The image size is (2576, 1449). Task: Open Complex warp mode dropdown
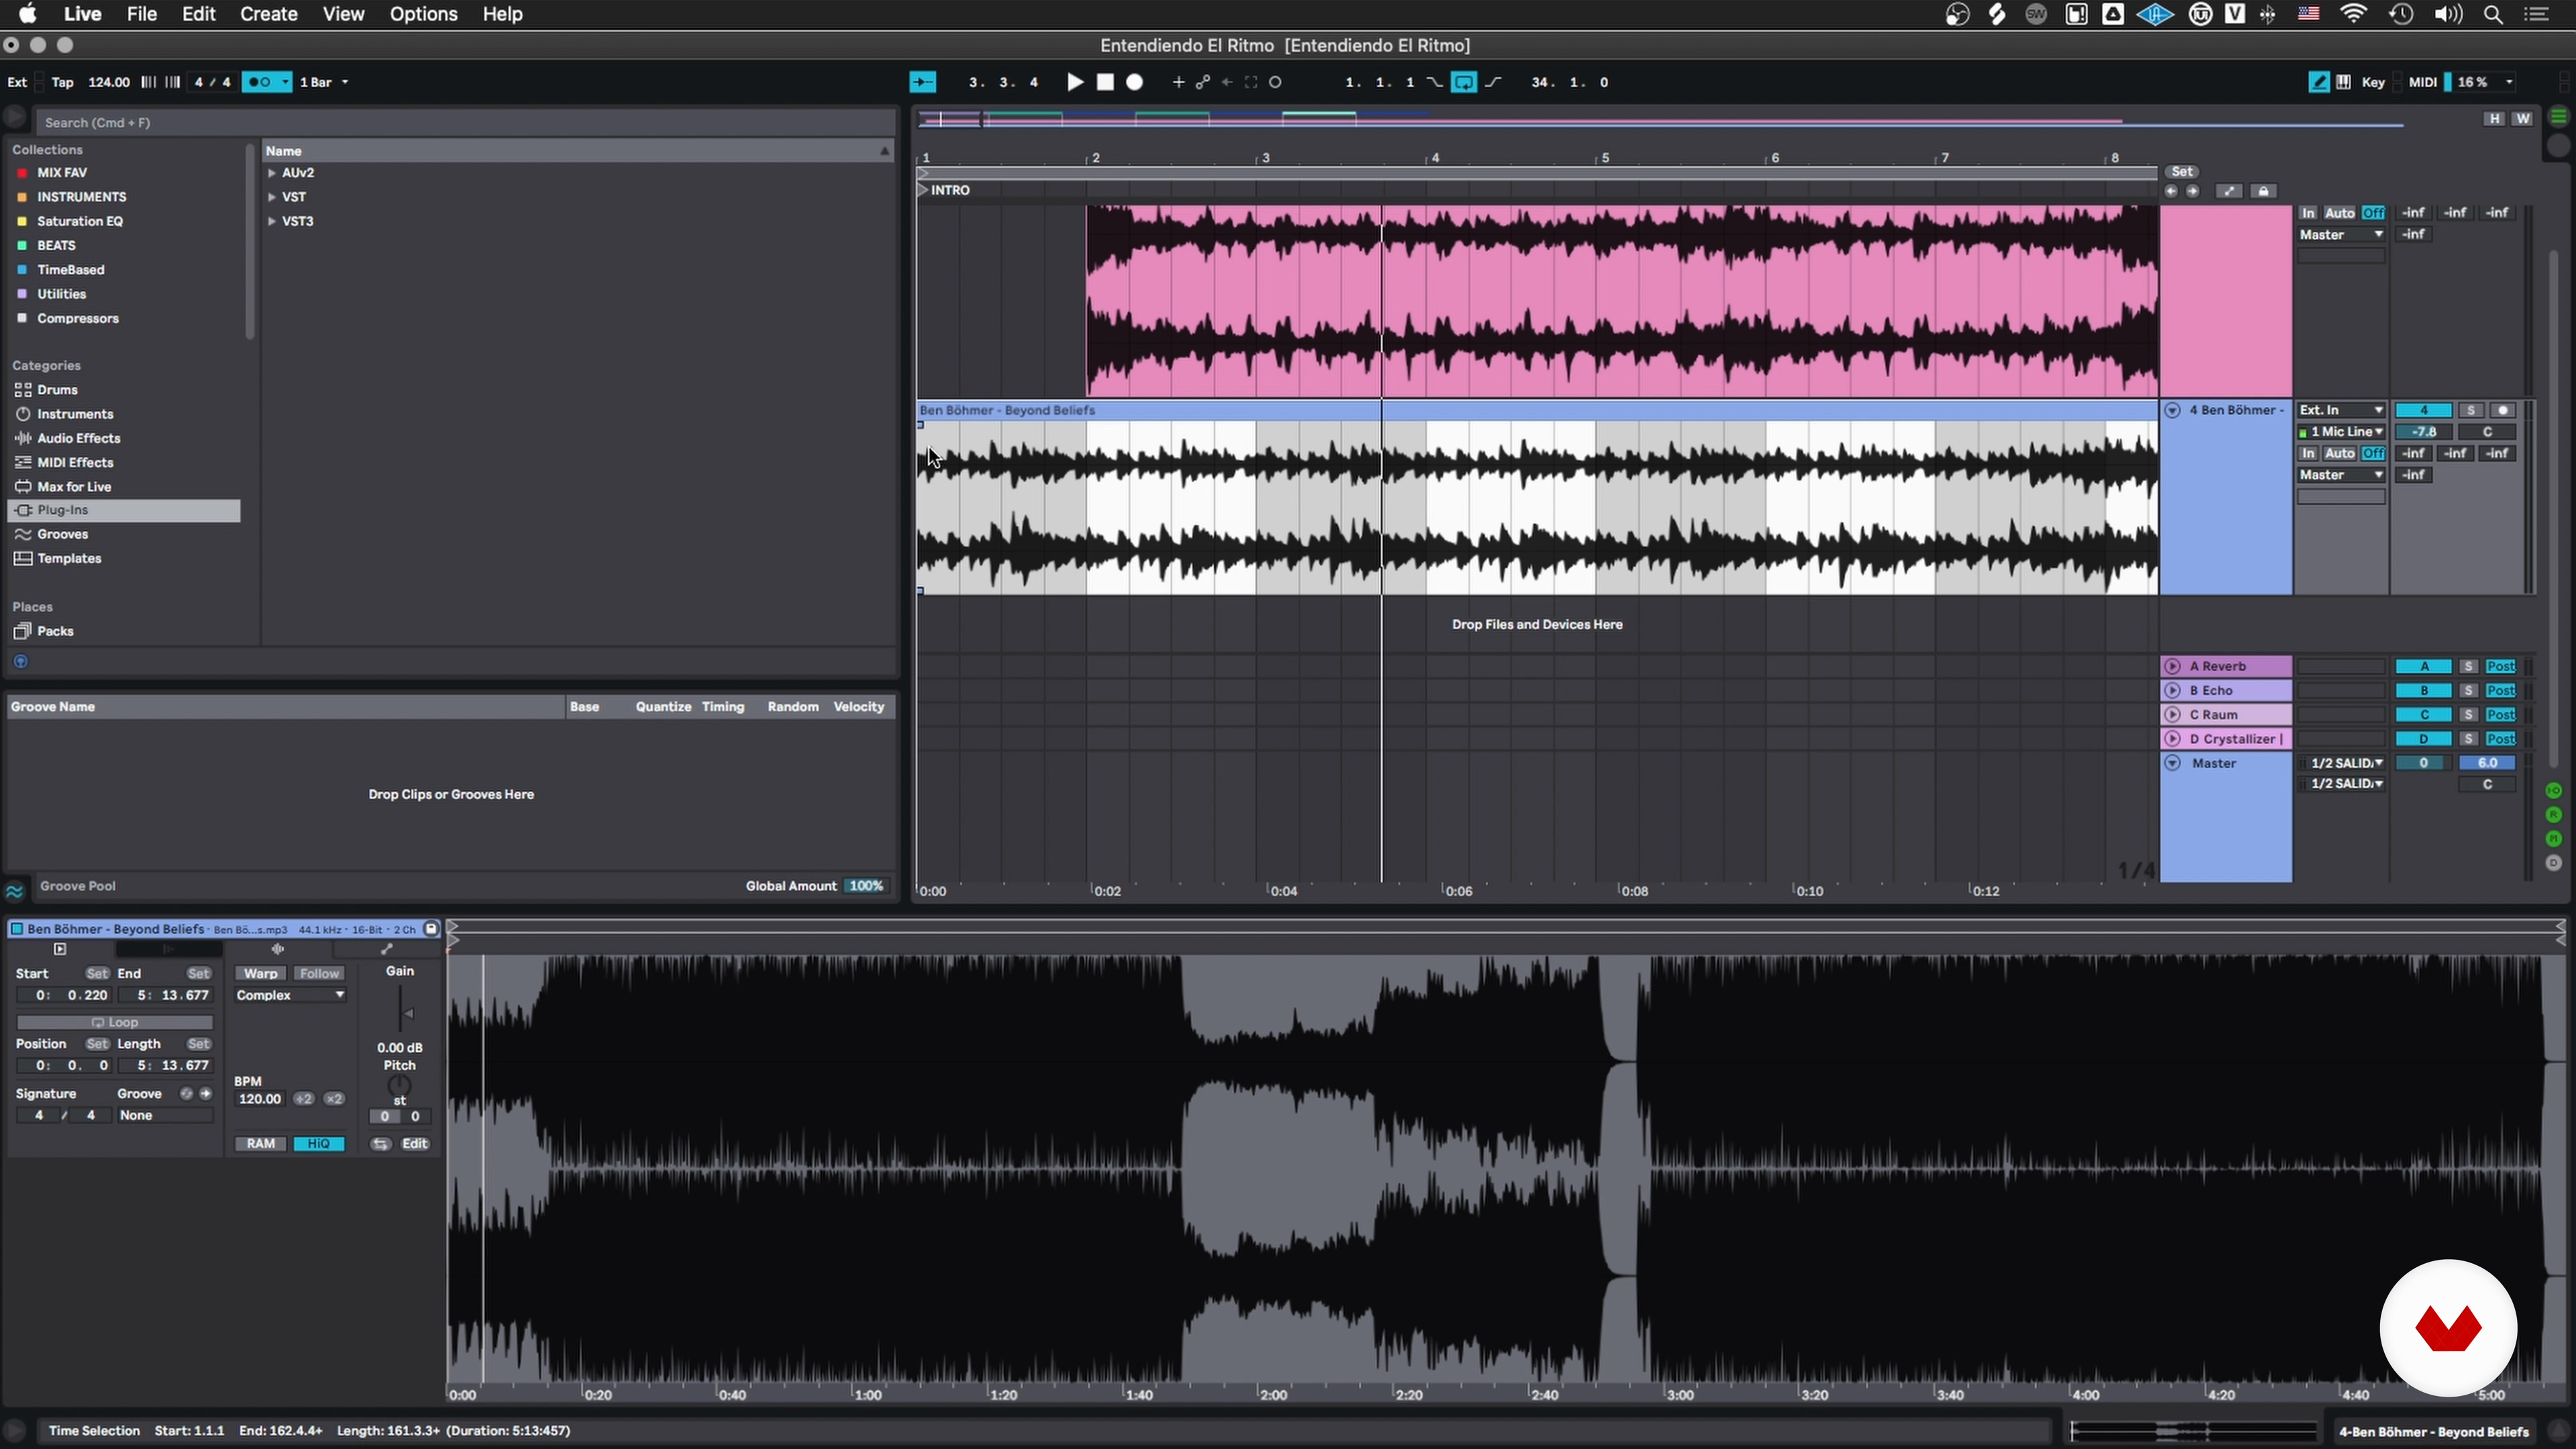coord(290,995)
